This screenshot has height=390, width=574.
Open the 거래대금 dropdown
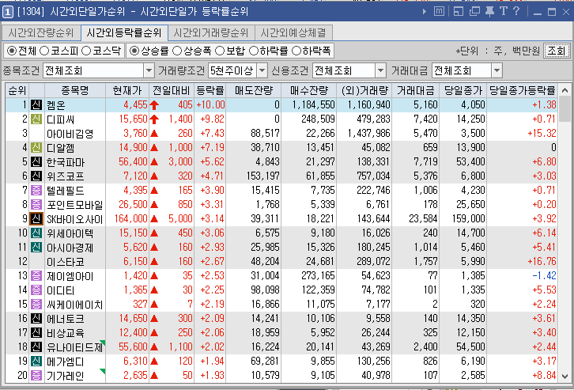click(497, 70)
